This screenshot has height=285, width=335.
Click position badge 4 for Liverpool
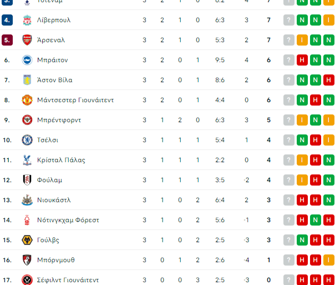[x=7, y=20]
